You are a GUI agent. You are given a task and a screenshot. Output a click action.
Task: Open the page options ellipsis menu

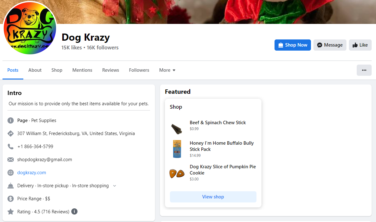pyautogui.click(x=364, y=70)
